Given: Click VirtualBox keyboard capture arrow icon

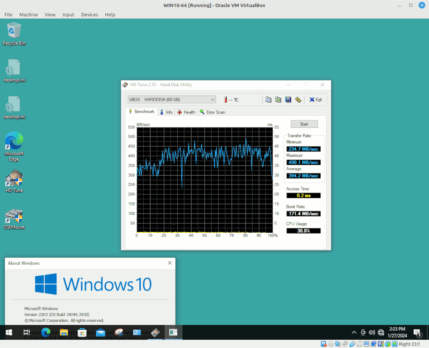Looking at the screenshot, I should click(395, 344).
